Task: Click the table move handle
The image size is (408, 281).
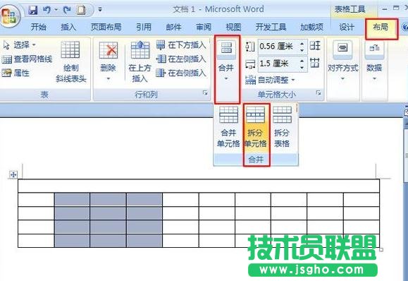Action: tap(13, 174)
